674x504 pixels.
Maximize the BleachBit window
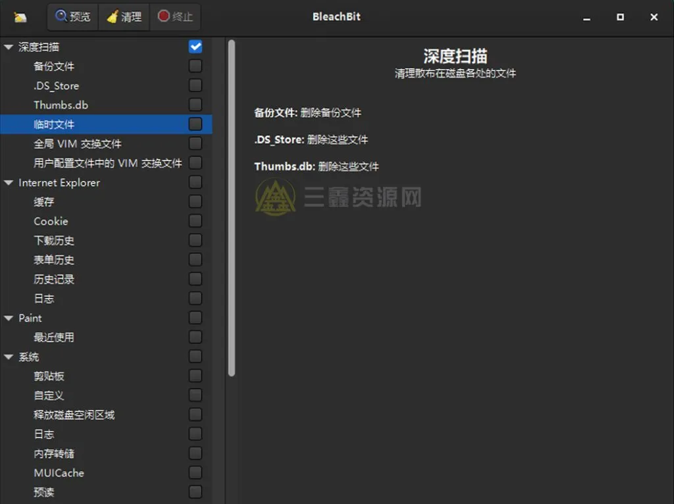[620, 17]
